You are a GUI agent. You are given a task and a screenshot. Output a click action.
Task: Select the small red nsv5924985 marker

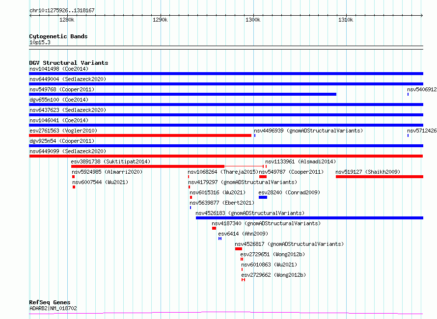(x=73, y=177)
